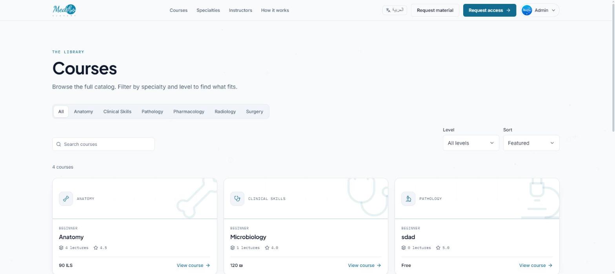View course link on Anatomy card

pyautogui.click(x=193, y=265)
